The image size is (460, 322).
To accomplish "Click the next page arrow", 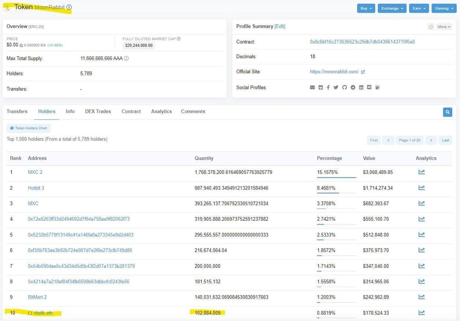I will point(431,140).
